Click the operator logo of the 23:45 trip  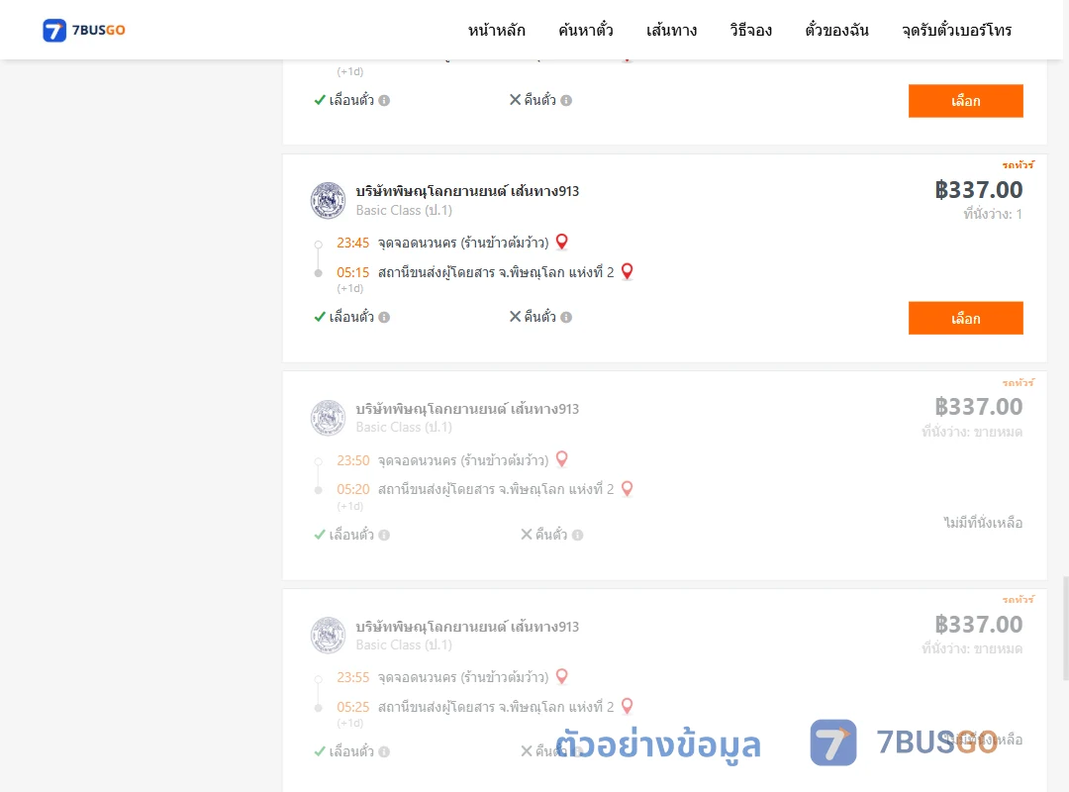pyautogui.click(x=328, y=201)
